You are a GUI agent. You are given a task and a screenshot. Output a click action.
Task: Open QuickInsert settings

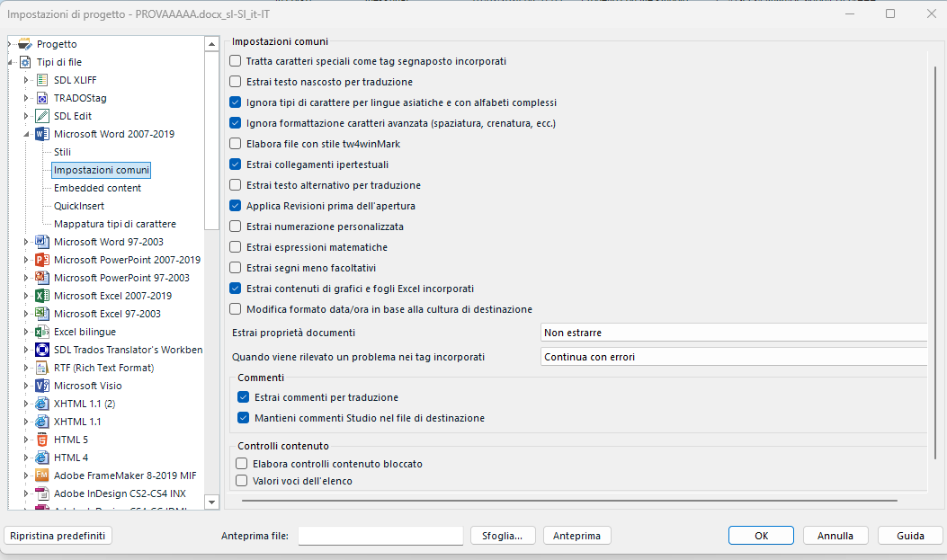79,206
